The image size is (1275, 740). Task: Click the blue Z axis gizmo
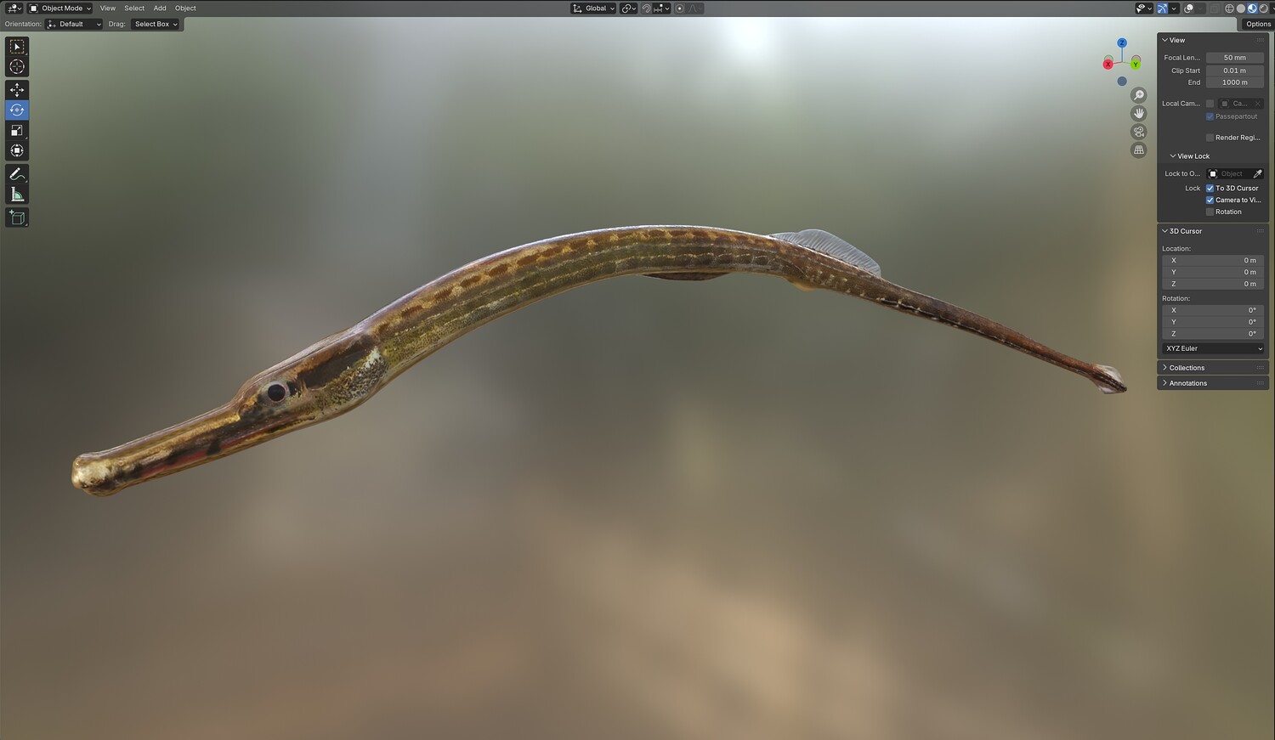[1122, 42]
